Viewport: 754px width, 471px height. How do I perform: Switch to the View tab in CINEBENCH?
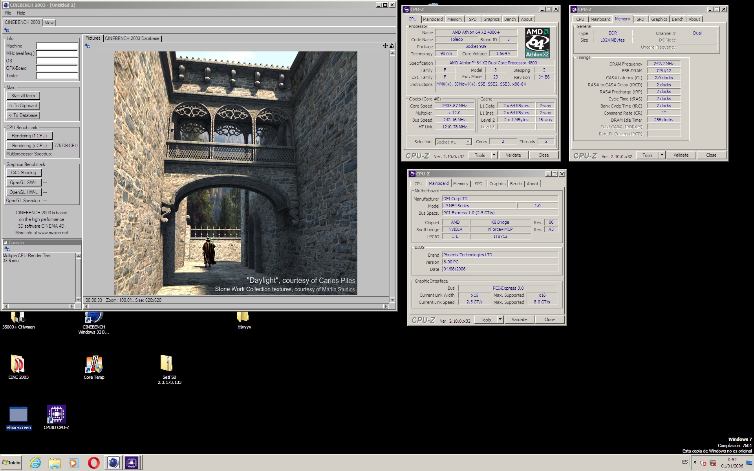click(x=49, y=23)
